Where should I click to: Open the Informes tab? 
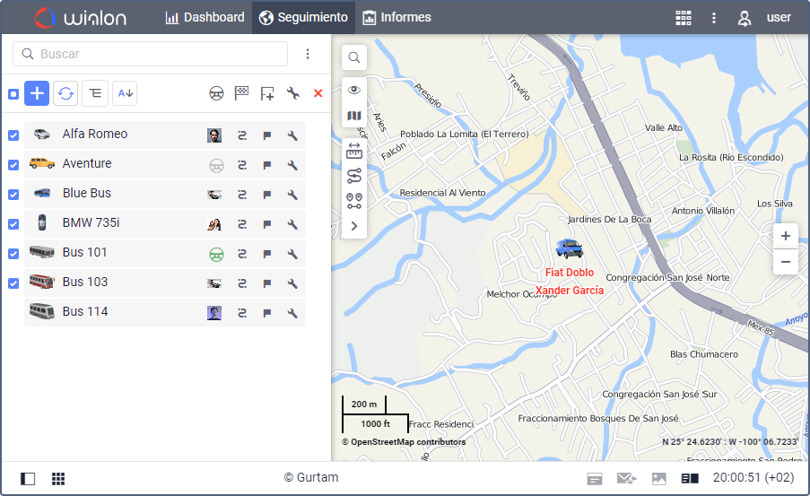pyautogui.click(x=396, y=18)
